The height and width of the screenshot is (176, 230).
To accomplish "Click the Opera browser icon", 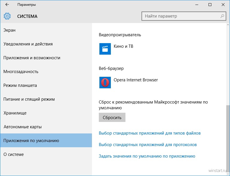I will pos(105,83).
